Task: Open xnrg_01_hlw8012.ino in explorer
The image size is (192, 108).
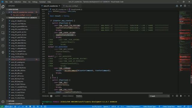Action: click(19, 21)
